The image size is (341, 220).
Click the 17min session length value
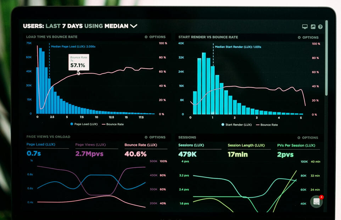238,154
